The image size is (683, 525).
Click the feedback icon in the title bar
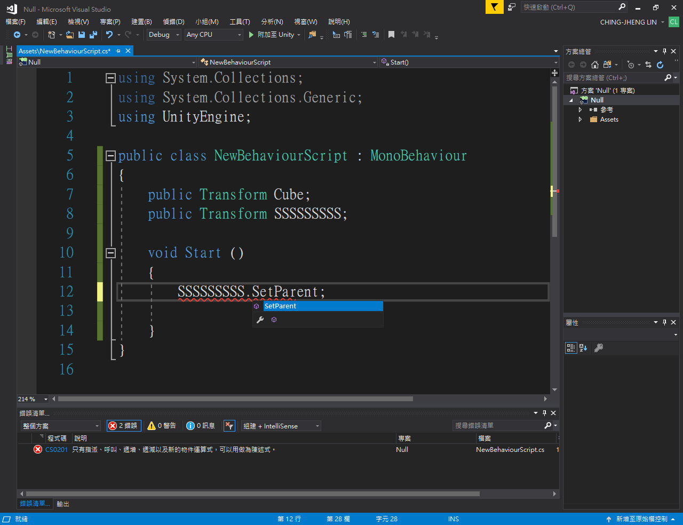click(512, 7)
